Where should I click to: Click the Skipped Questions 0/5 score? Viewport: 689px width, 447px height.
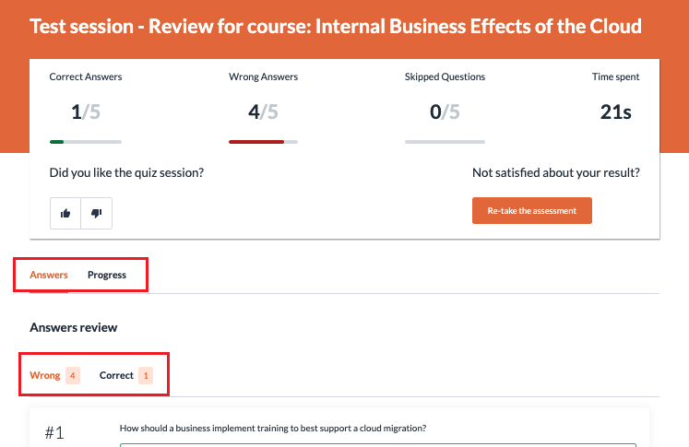(x=445, y=112)
